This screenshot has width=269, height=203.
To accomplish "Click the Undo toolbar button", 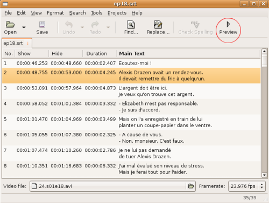I will tap(69, 27).
